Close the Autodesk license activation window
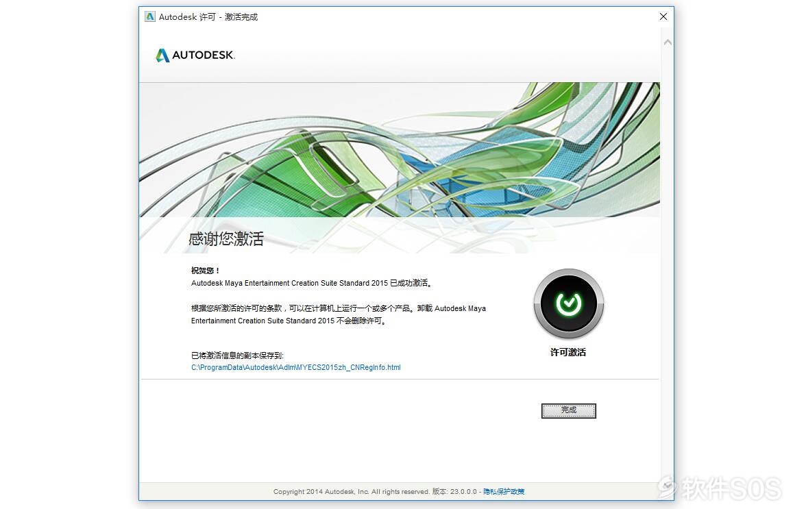The image size is (793, 509). (x=663, y=16)
